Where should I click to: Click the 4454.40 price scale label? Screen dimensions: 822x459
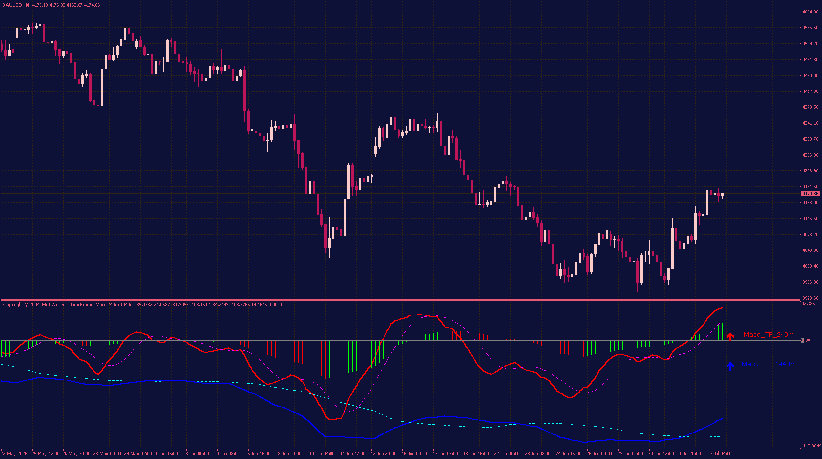pyautogui.click(x=810, y=76)
